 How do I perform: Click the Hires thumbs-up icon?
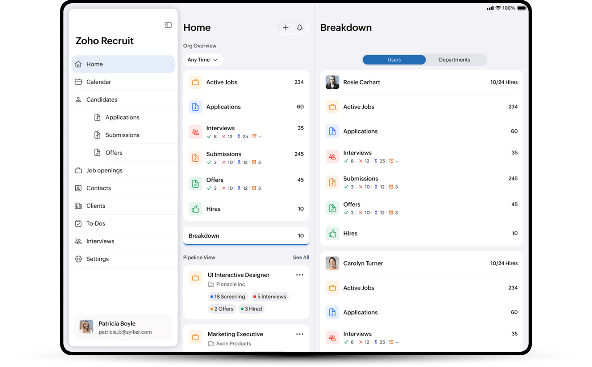195,209
